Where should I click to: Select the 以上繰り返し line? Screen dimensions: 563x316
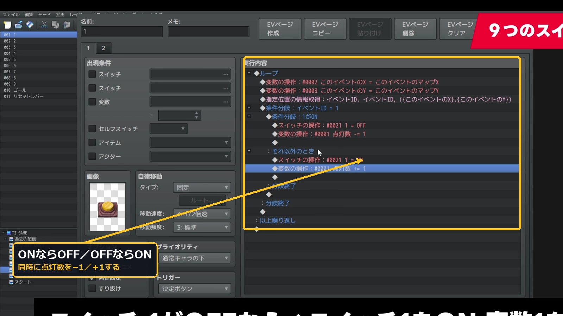pos(382,220)
